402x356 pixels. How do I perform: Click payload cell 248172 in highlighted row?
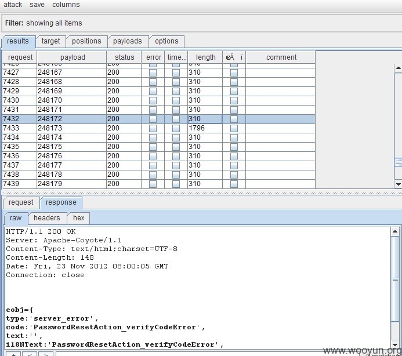72,119
